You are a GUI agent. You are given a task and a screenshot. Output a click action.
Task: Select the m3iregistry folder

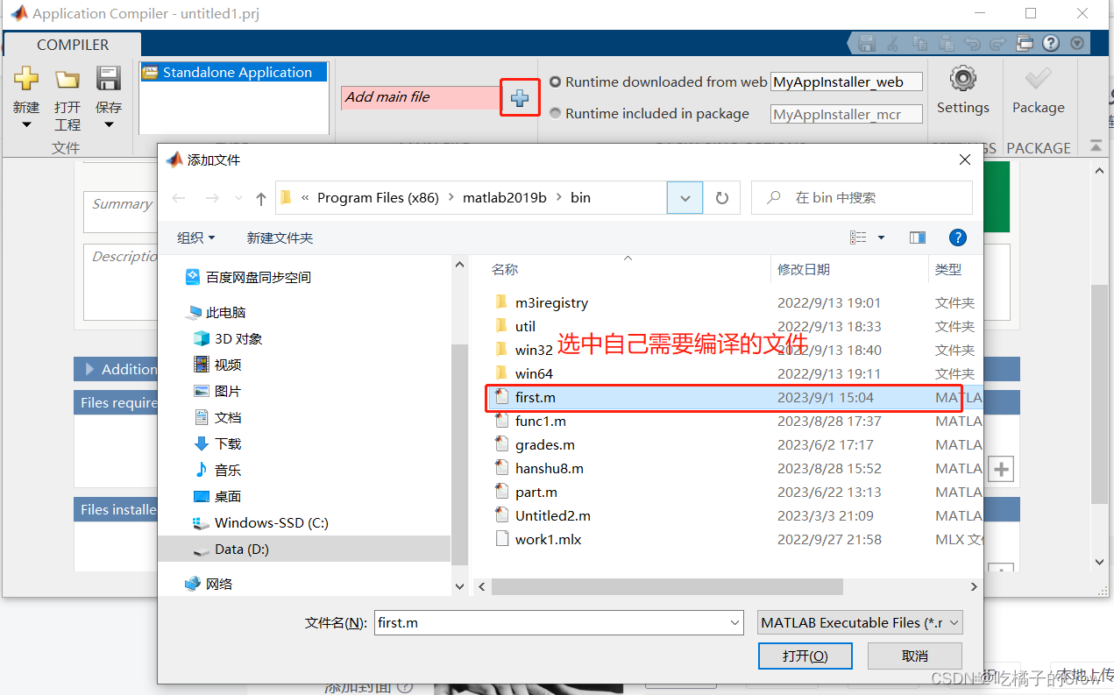[x=542, y=302]
